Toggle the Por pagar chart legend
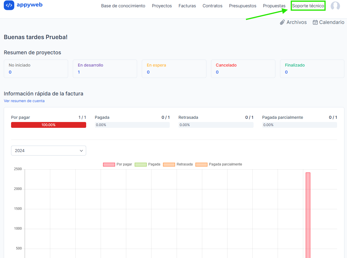347x258 pixels. coord(117,164)
